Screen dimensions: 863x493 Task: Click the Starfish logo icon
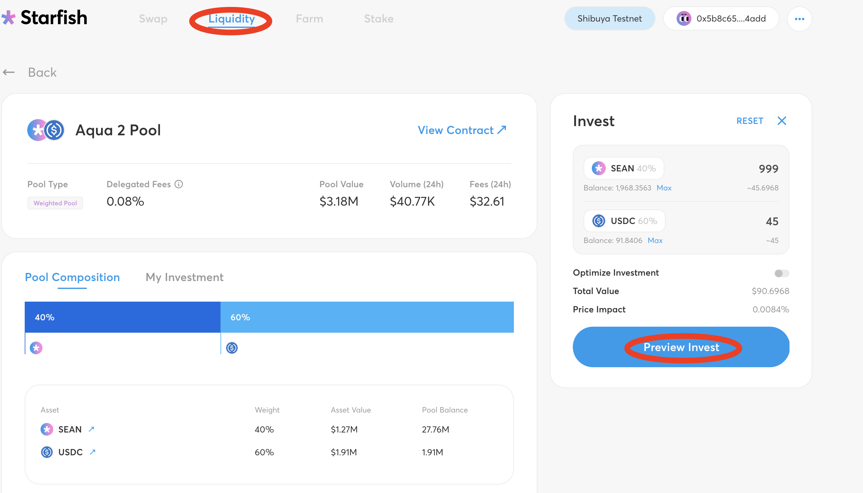pyautogui.click(x=8, y=18)
